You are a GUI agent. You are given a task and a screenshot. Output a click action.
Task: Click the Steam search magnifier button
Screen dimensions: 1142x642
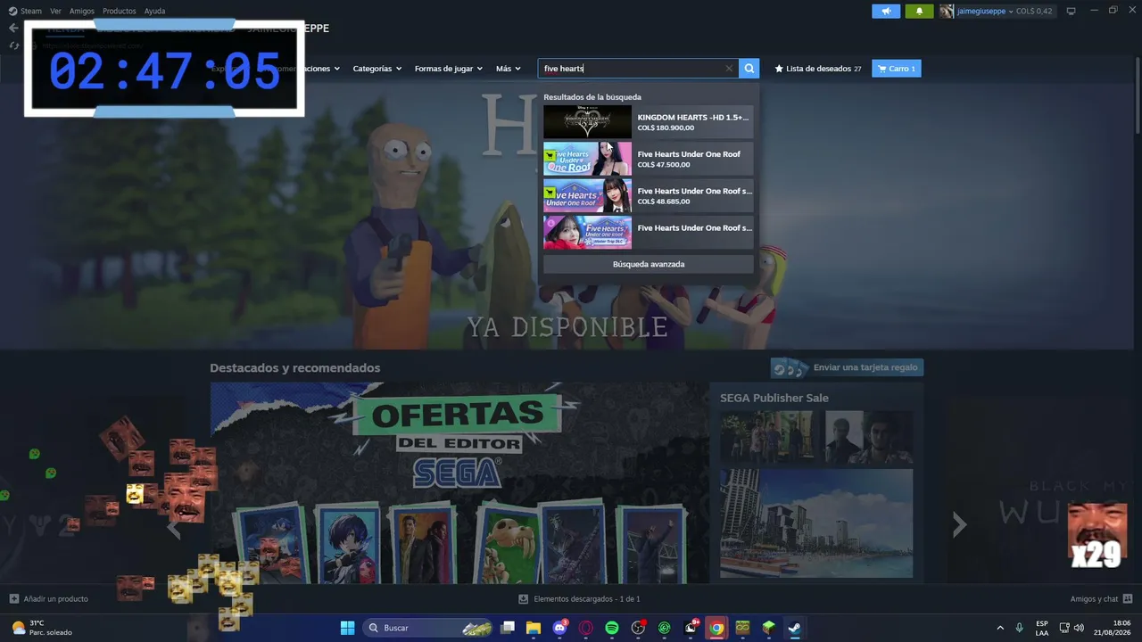pos(749,69)
